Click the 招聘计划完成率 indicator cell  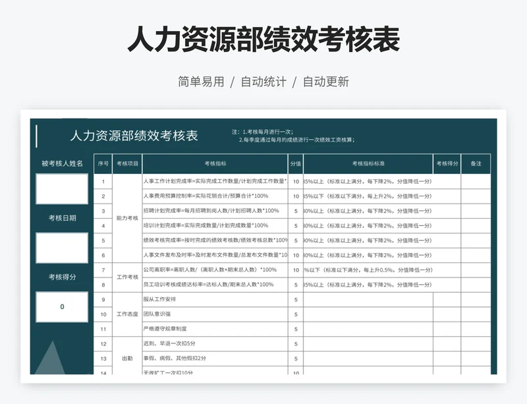tap(215, 211)
